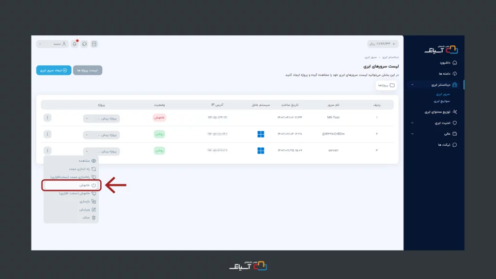The width and height of the screenshot is (496, 279).
Task: Click the Cloud Security (امنیت ابری) shield icon
Action: [x=454, y=123]
